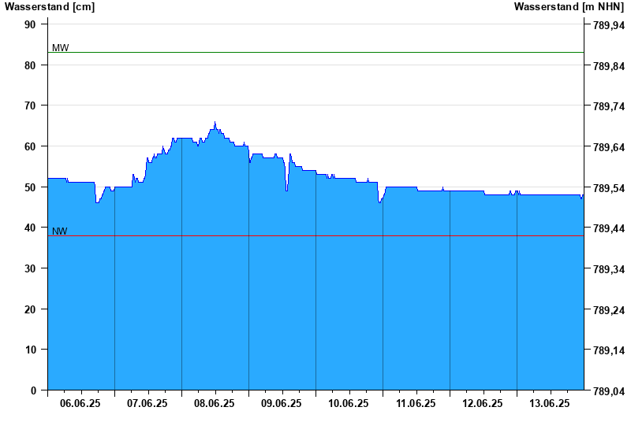Select the 09.06.25 date label
Screen dimensions: 631x433
(282, 404)
